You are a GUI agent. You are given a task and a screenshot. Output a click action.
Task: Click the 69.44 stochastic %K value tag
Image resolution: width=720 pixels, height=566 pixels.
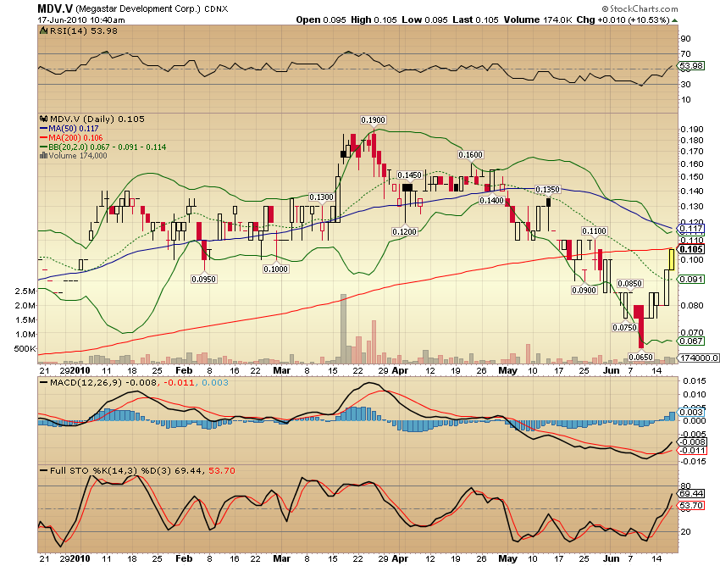pos(691,493)
